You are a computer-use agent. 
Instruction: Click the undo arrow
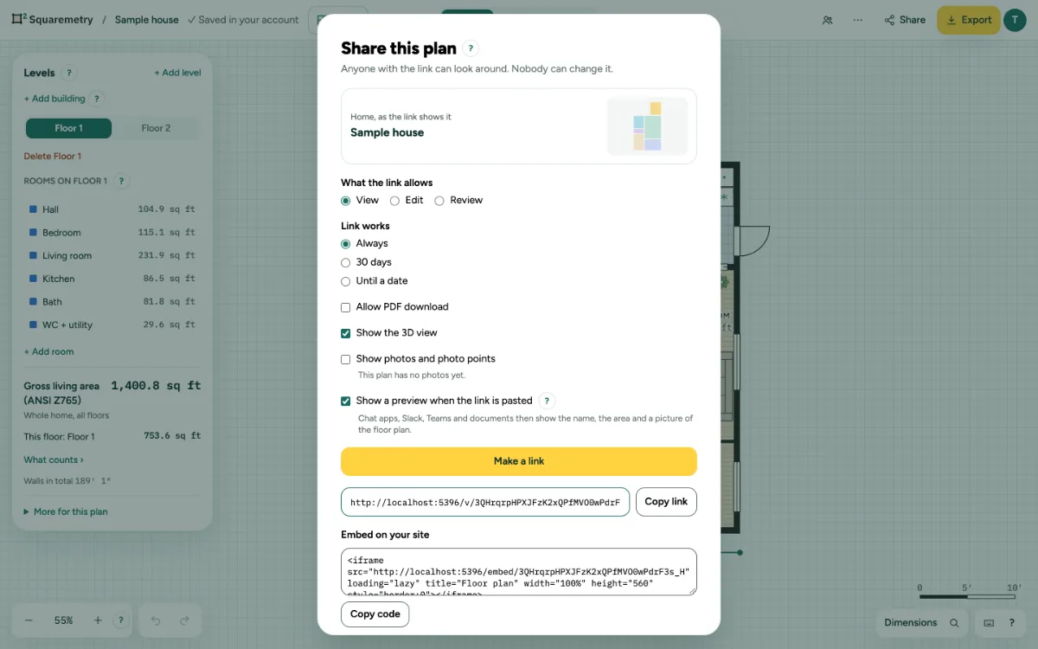(x=156, y=620)
